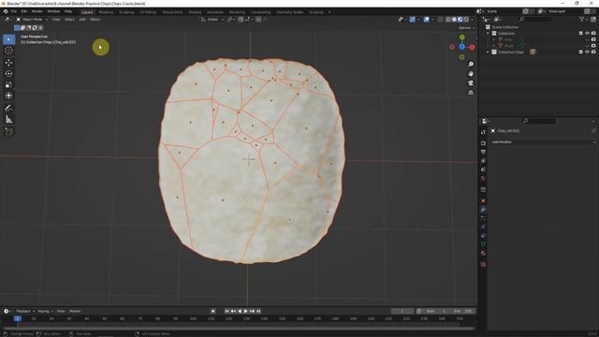The width and height of the screenshot is (599, 337).
Task: Toggle solid viewport shading
Action: pos(454,19)
